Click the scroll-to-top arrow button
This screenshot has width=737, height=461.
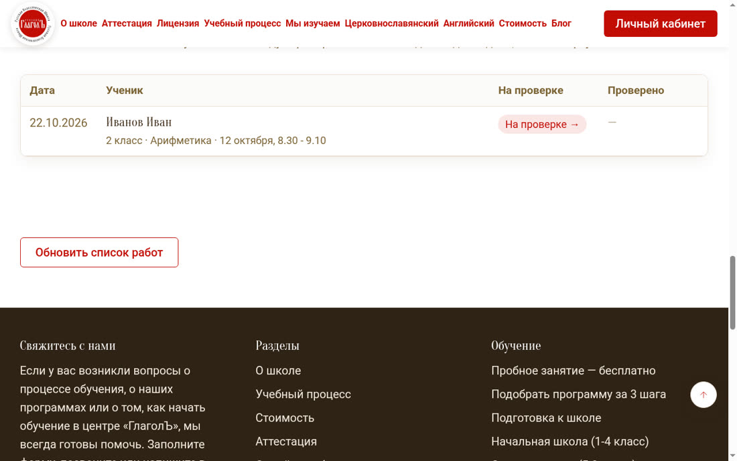[x=703, y=395]
